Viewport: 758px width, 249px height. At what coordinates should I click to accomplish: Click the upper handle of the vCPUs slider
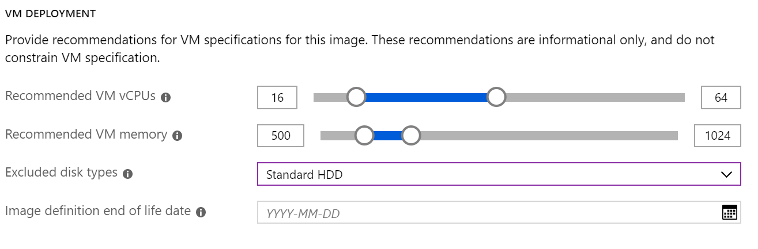coord(496,97)
